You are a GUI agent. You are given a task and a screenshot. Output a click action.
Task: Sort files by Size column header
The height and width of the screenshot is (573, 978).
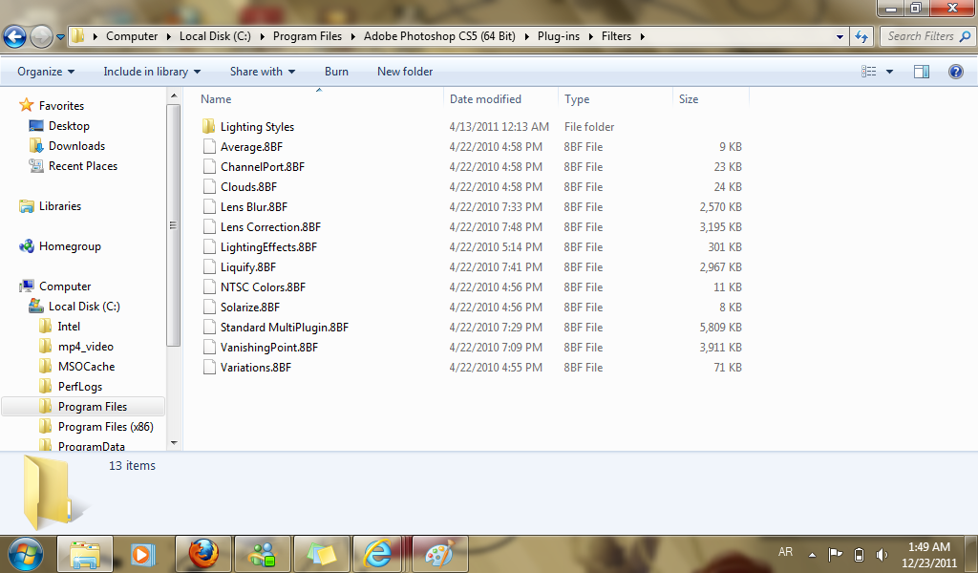click(689, 99)
